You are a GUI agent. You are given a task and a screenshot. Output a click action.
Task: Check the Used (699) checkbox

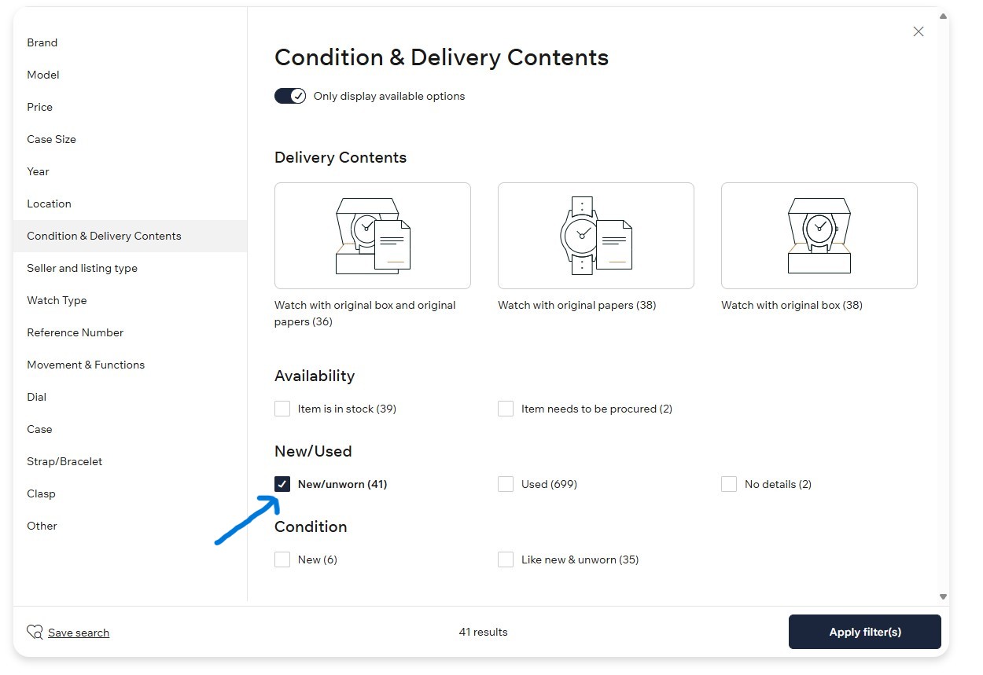click(506, 484)
